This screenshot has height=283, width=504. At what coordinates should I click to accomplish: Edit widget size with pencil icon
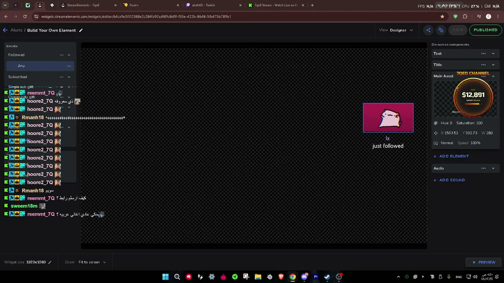[50, 262]
